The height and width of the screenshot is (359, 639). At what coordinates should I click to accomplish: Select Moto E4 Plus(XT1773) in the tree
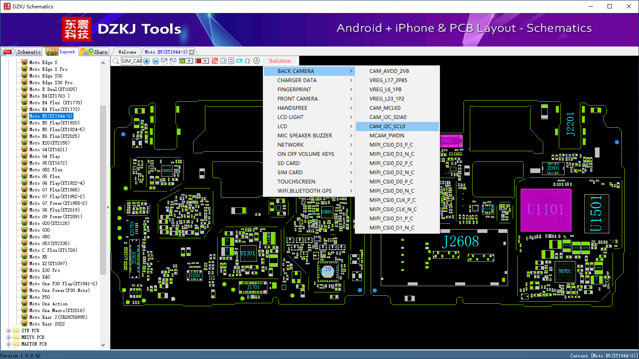54,109
